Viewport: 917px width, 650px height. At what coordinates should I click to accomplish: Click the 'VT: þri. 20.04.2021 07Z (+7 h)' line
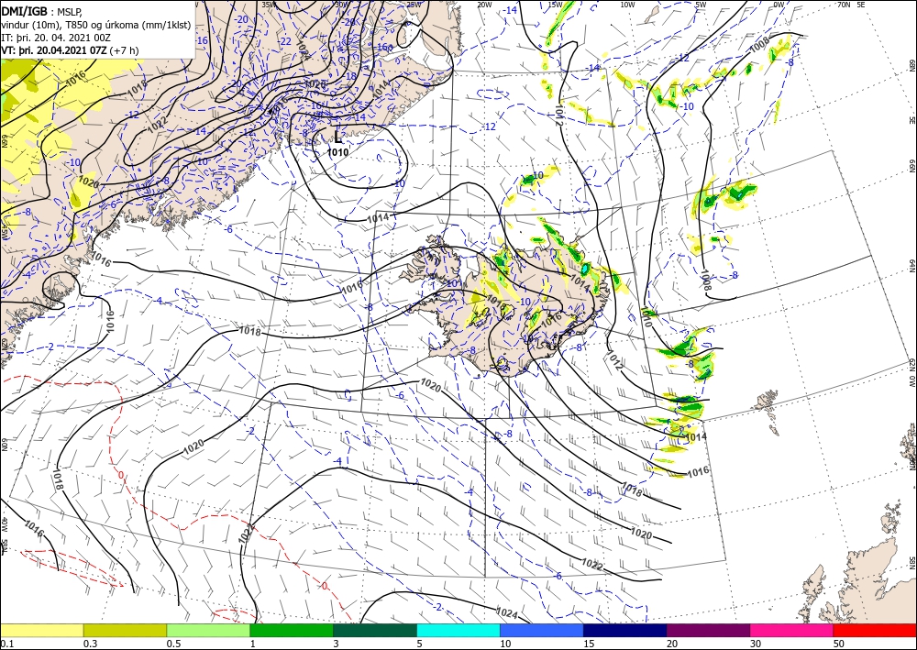click(71, 50)
